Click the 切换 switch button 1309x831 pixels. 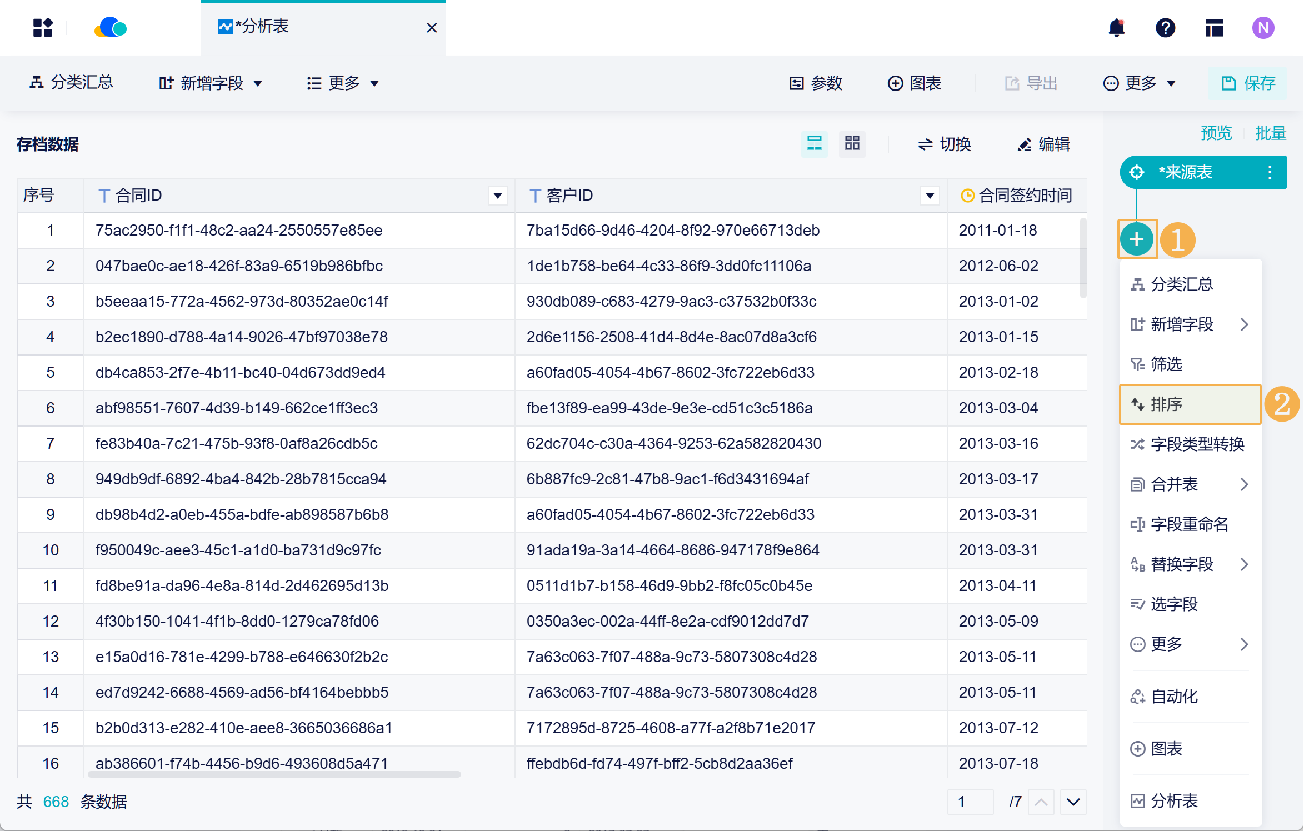click(x=945, y=144)
